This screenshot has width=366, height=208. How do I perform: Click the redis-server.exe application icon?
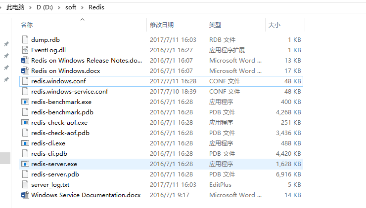click(x=25, y=164)
